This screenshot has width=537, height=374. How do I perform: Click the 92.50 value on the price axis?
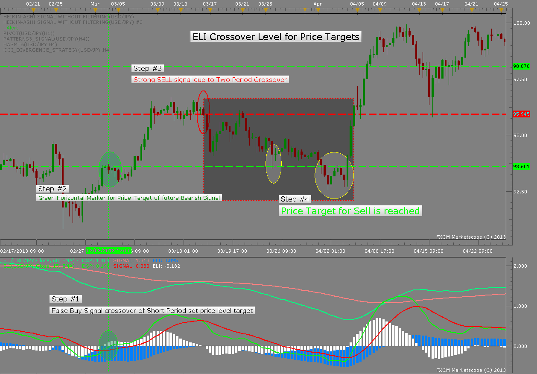click(521, 192)
